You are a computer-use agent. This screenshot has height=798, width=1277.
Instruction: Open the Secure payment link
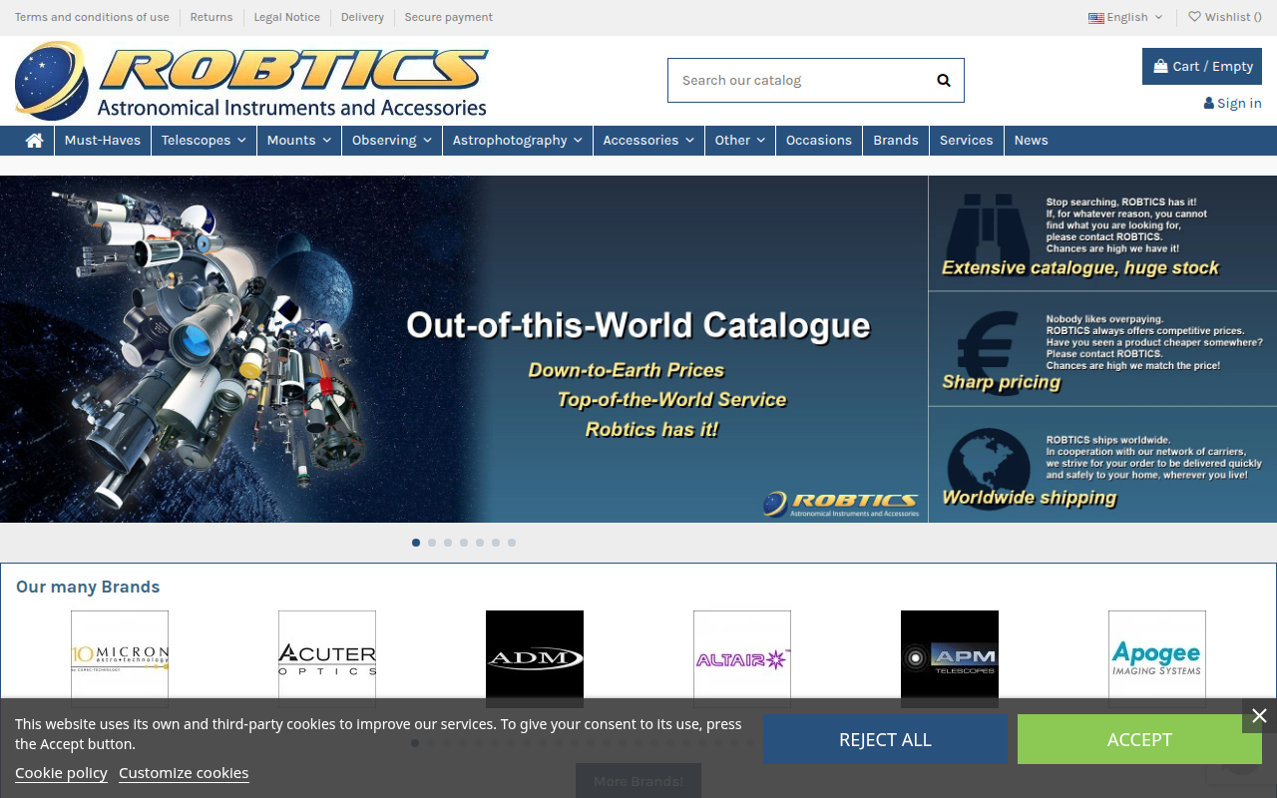point(449,17)
